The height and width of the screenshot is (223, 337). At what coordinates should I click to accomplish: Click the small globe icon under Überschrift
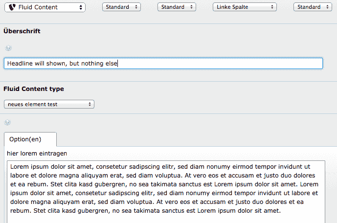[8, 48]
